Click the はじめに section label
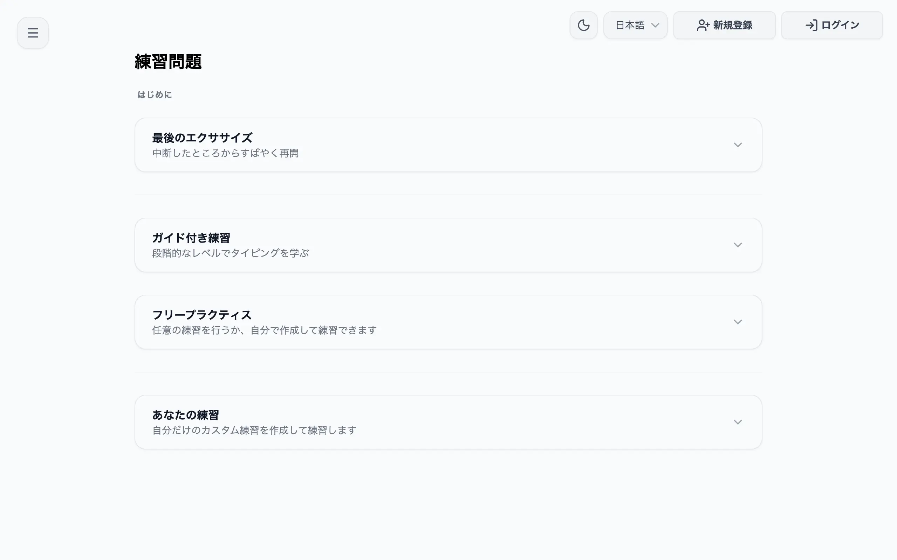The image size is (897, 560). point(154,95)
